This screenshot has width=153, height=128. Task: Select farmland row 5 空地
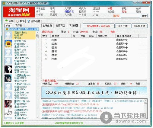(x=54, y=55)
